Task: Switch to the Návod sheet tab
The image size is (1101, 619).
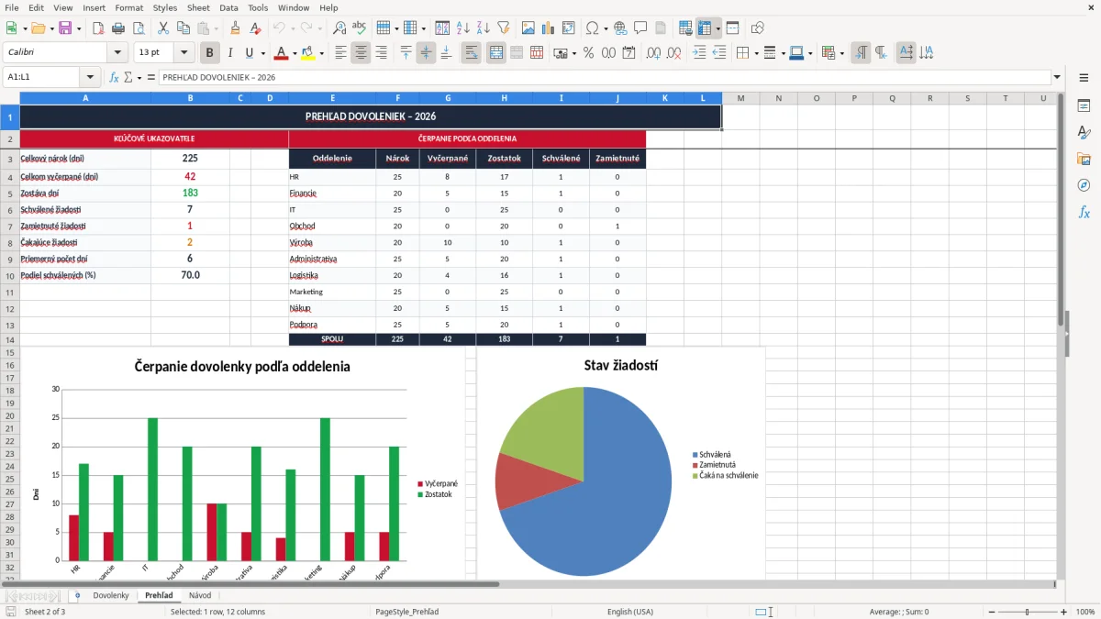Action: point(200,595)
